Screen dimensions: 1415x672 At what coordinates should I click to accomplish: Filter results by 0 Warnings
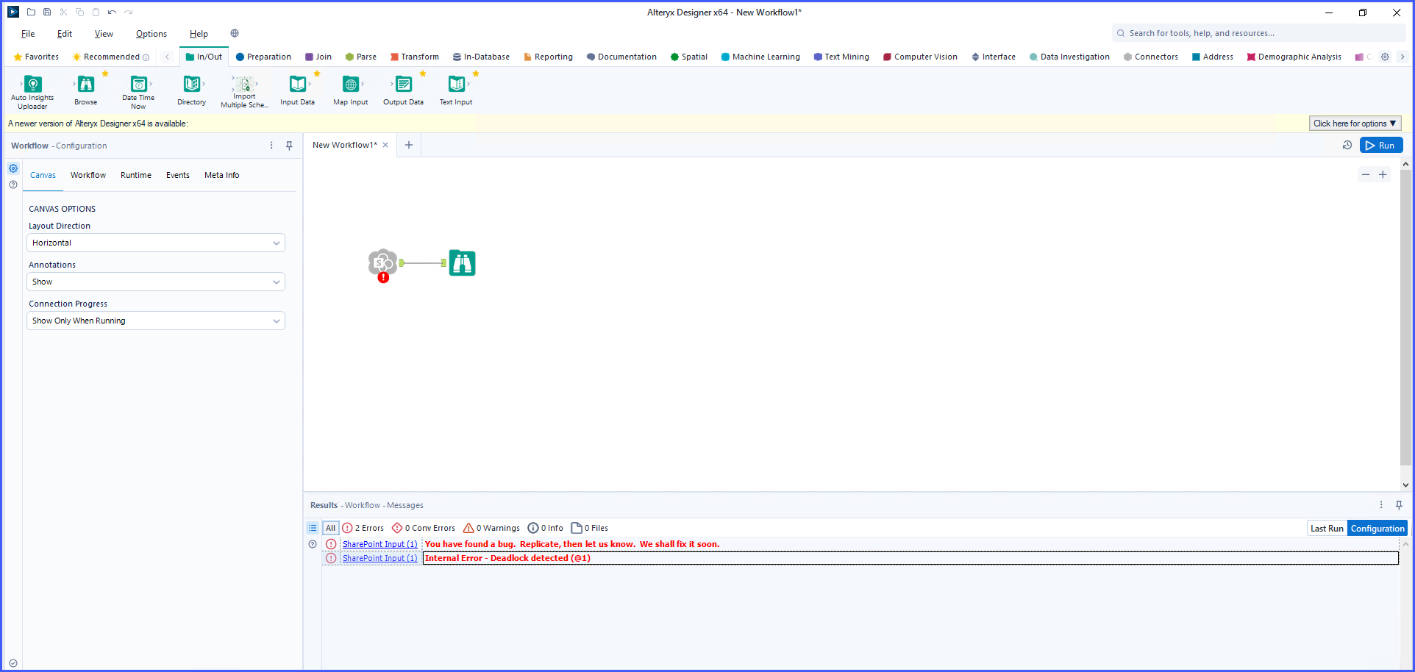(x=491, y=528)
